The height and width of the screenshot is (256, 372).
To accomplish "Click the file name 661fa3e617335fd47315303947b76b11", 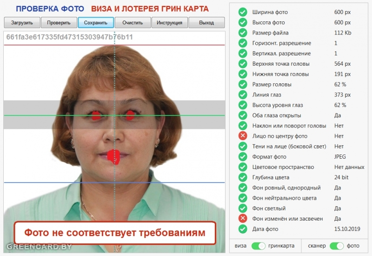I will [69, 37].
